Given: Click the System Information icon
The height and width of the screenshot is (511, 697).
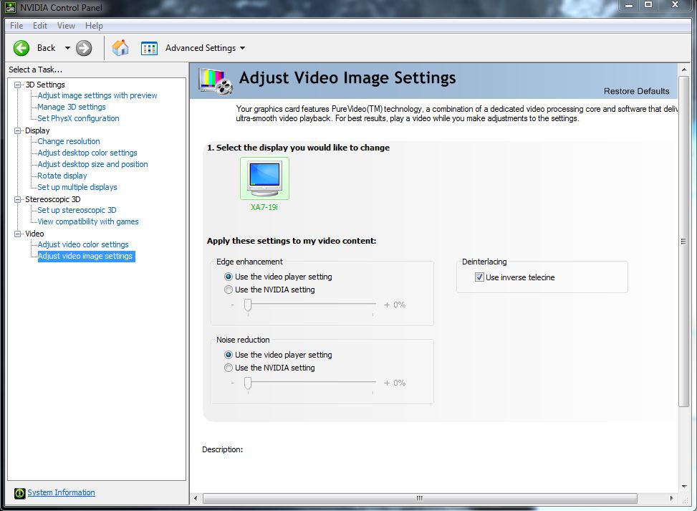Looking at the screenshot, I should [19, 493].
